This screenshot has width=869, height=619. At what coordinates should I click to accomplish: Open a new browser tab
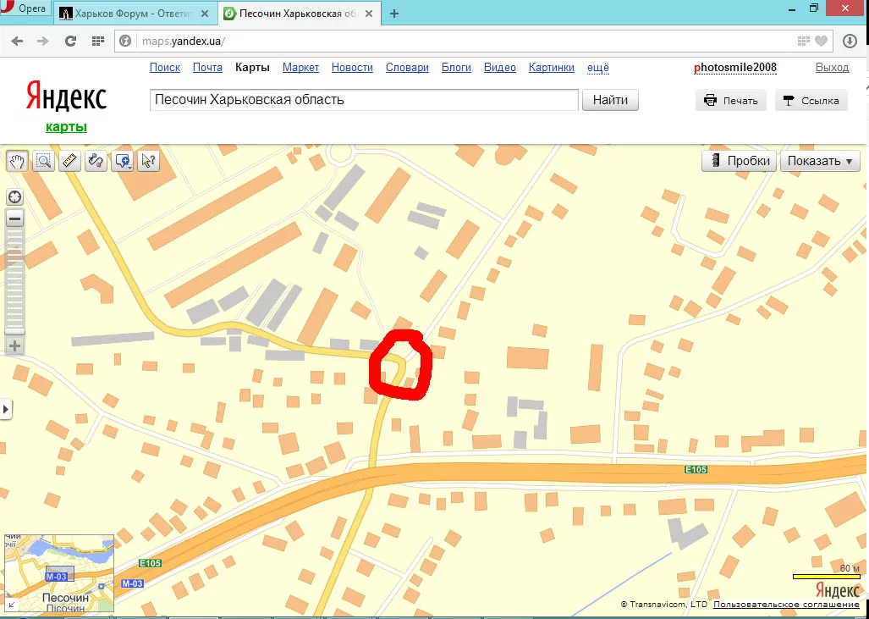coord(394,14)
